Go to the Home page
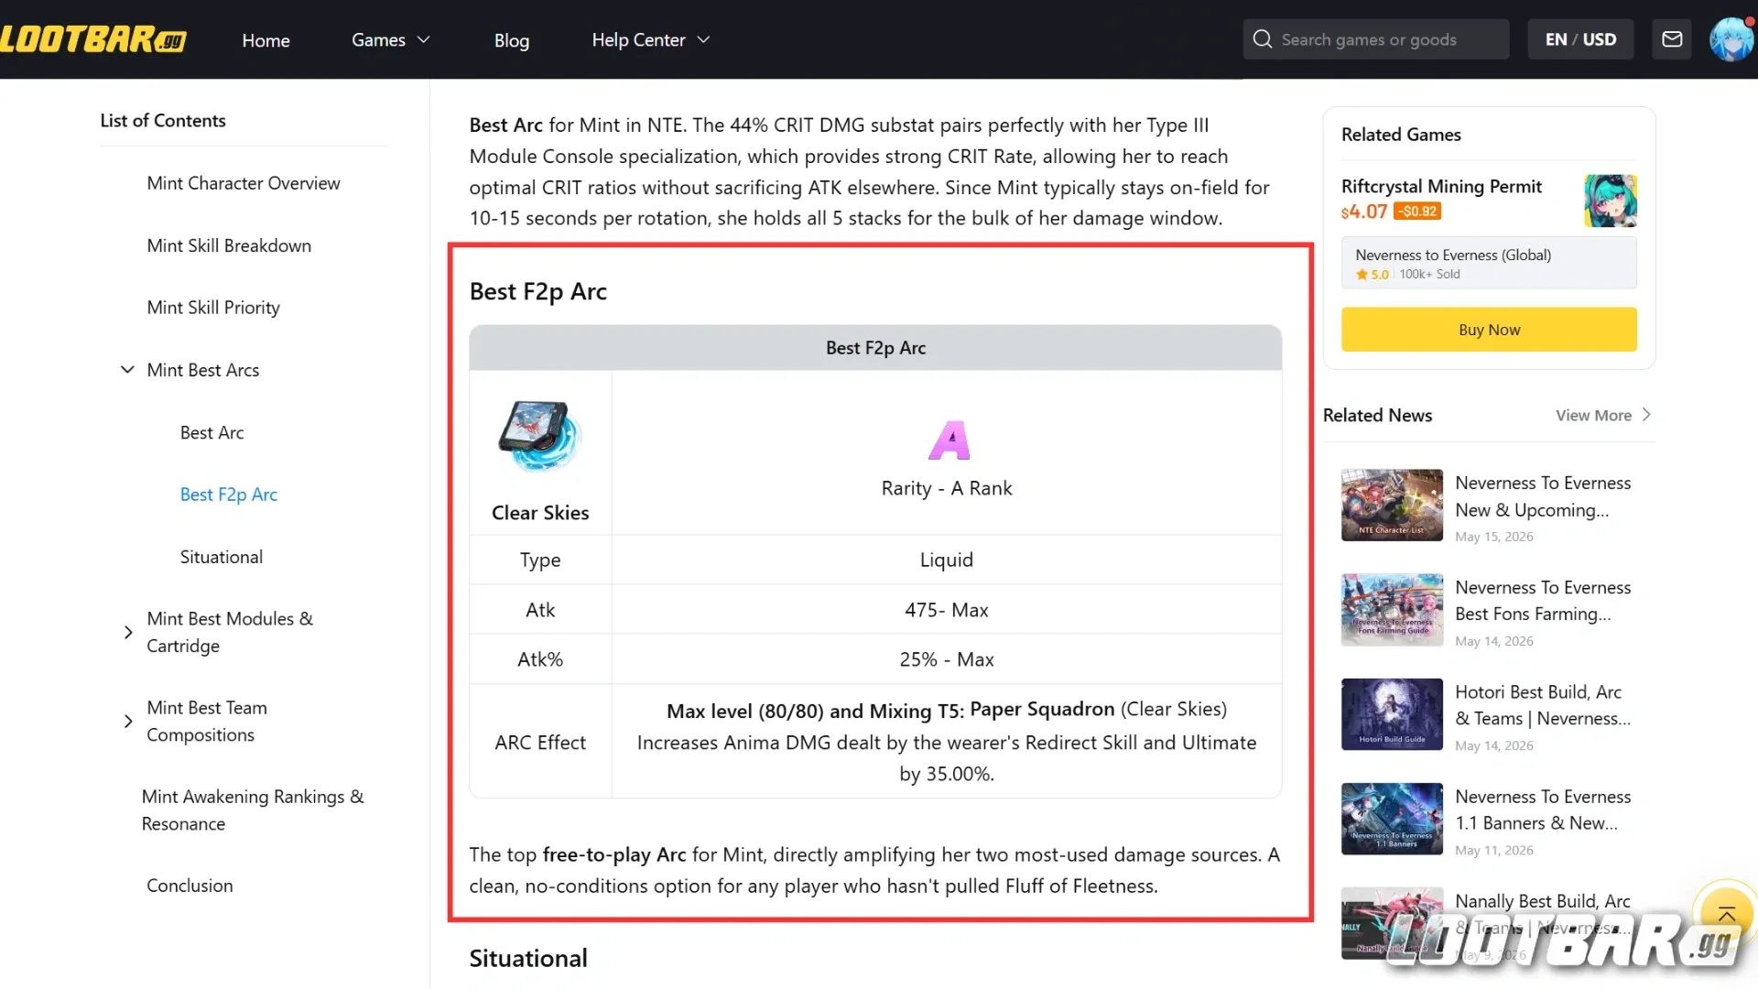1758x989 pixels. click(x=266, y=40)
